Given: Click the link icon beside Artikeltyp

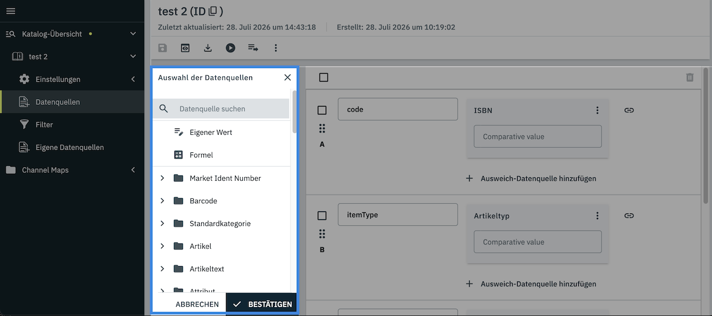Looking at the screenshot, I should (x=629, y=215).
